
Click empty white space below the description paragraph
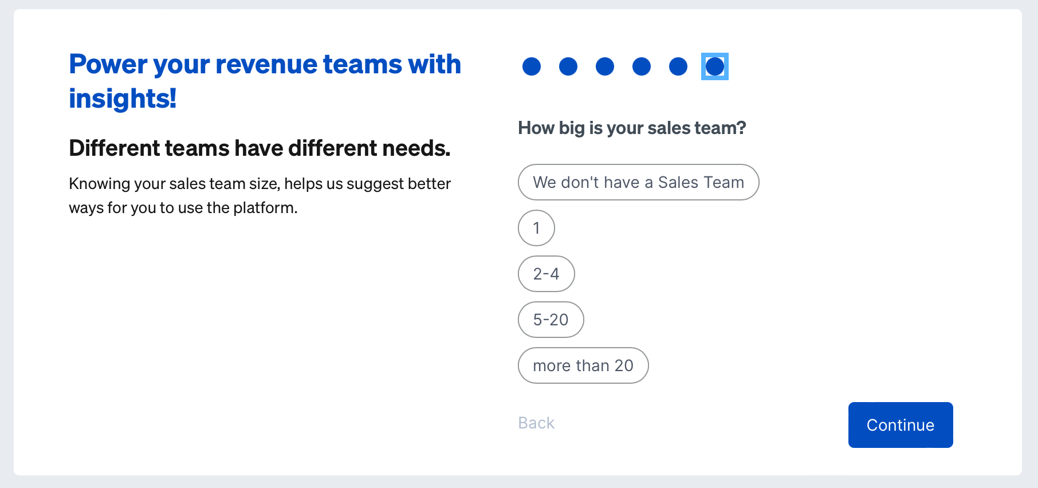tap(258, 332)
